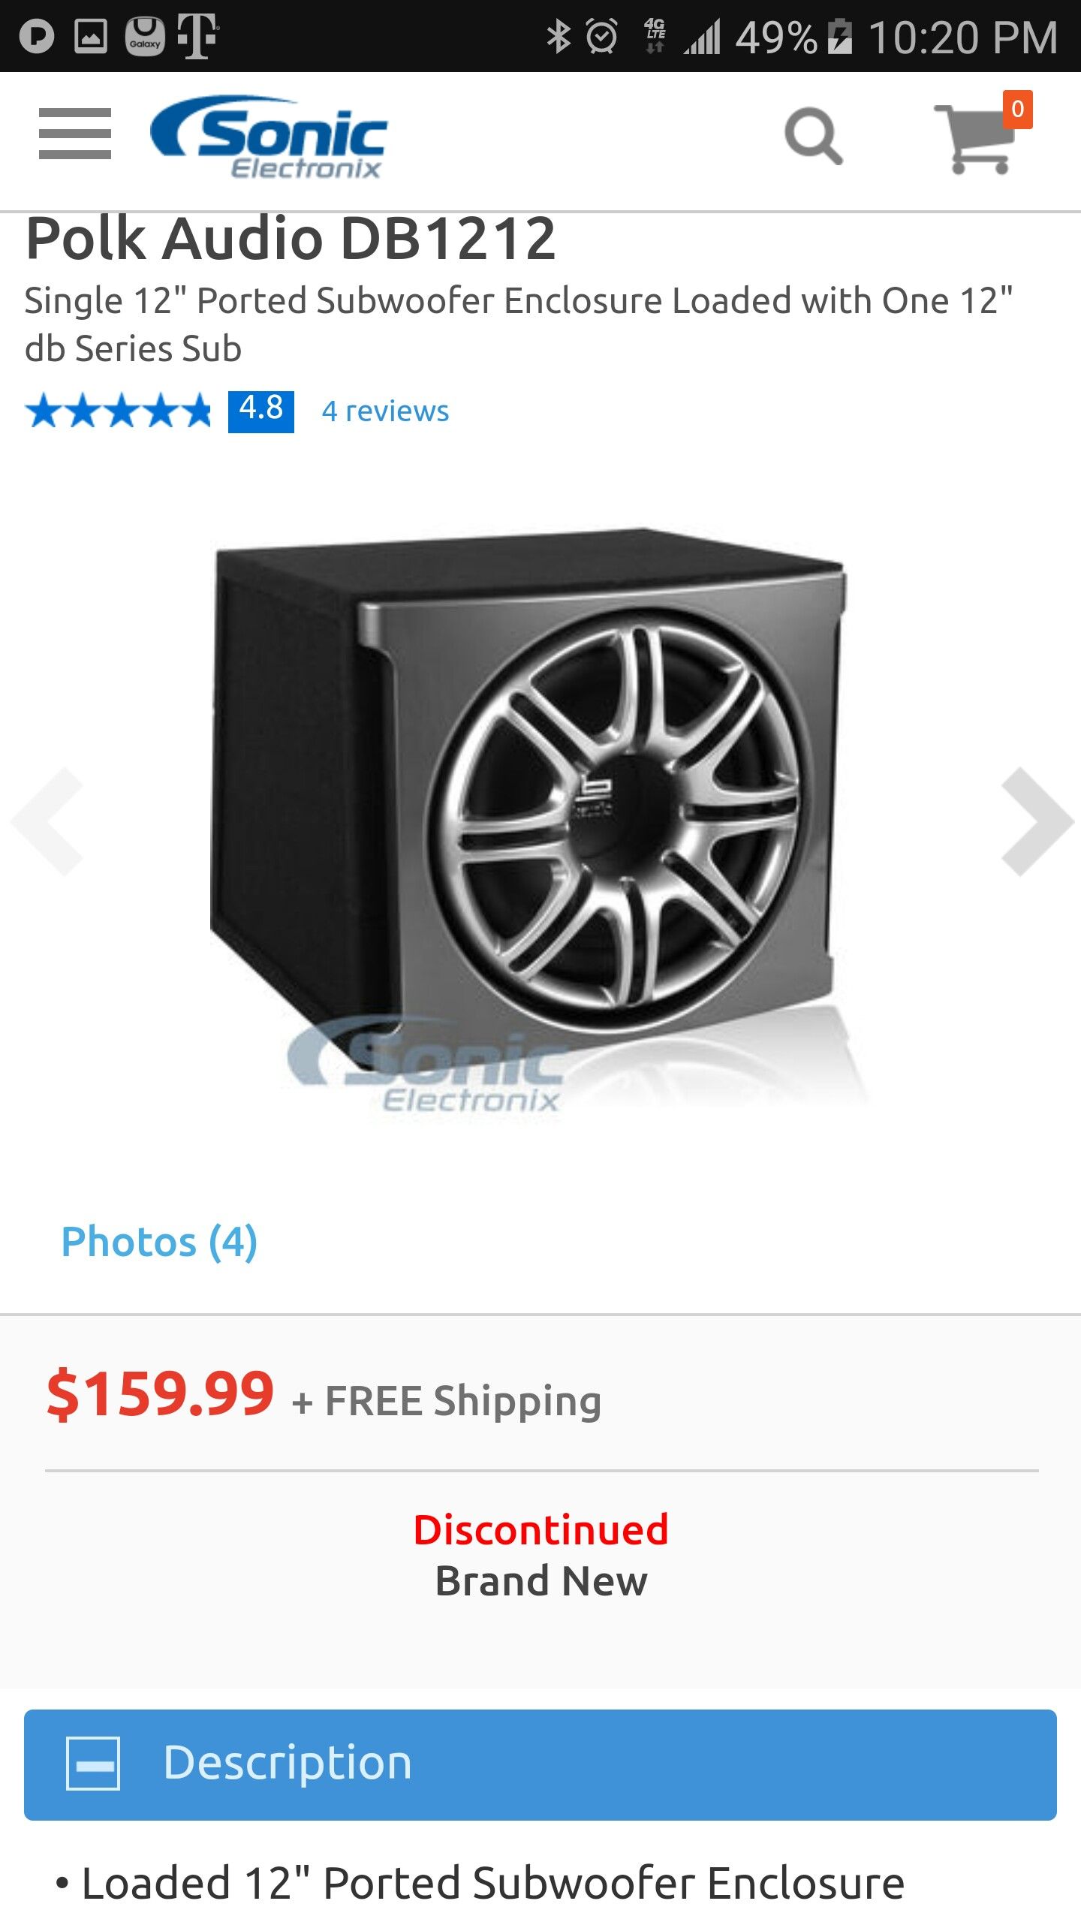The height and width of the screenshot is (1922, 1081).
Task: Tap the media play notification icon
Action: 36,36
